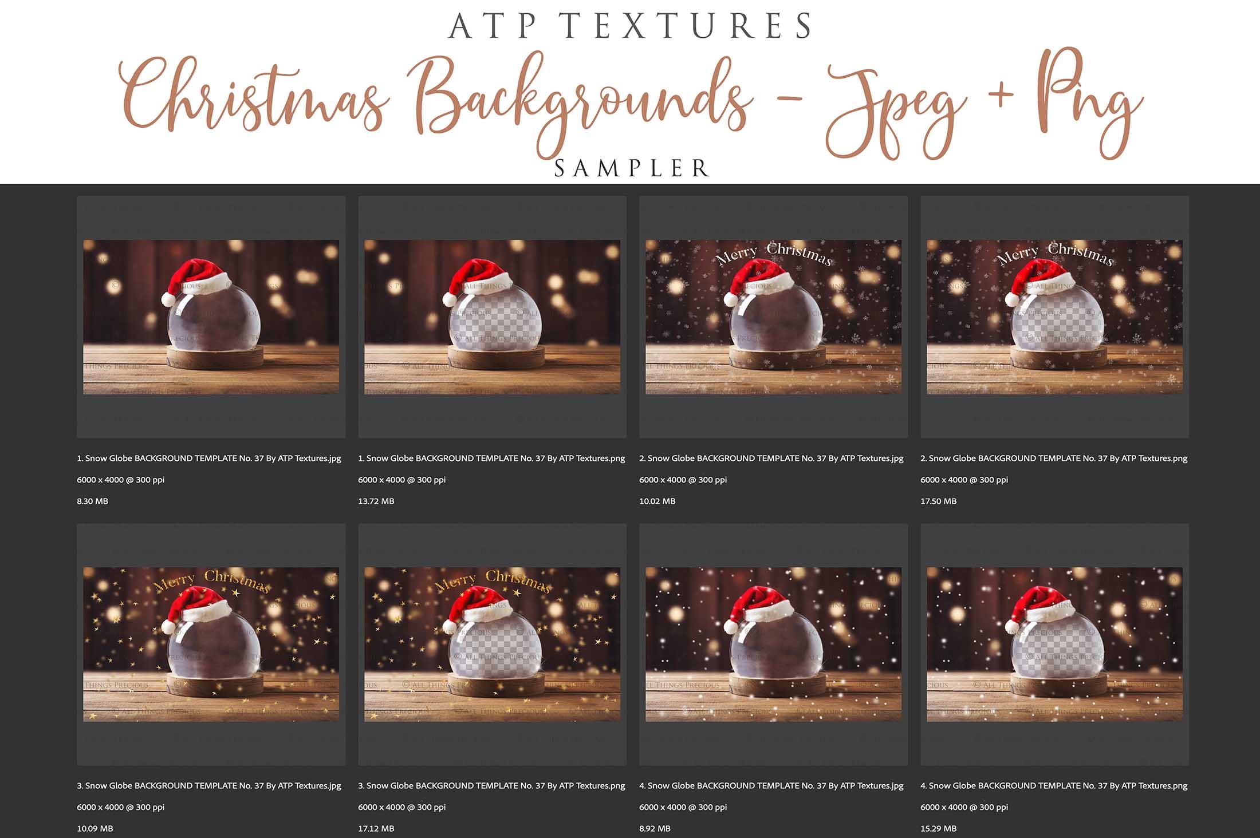
Task: Click the 8.30 MB file size label
Action: [92, 501]
